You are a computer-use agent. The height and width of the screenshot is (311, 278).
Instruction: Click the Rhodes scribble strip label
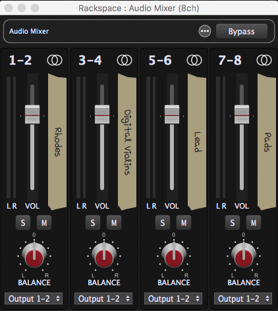pos(57,142)
